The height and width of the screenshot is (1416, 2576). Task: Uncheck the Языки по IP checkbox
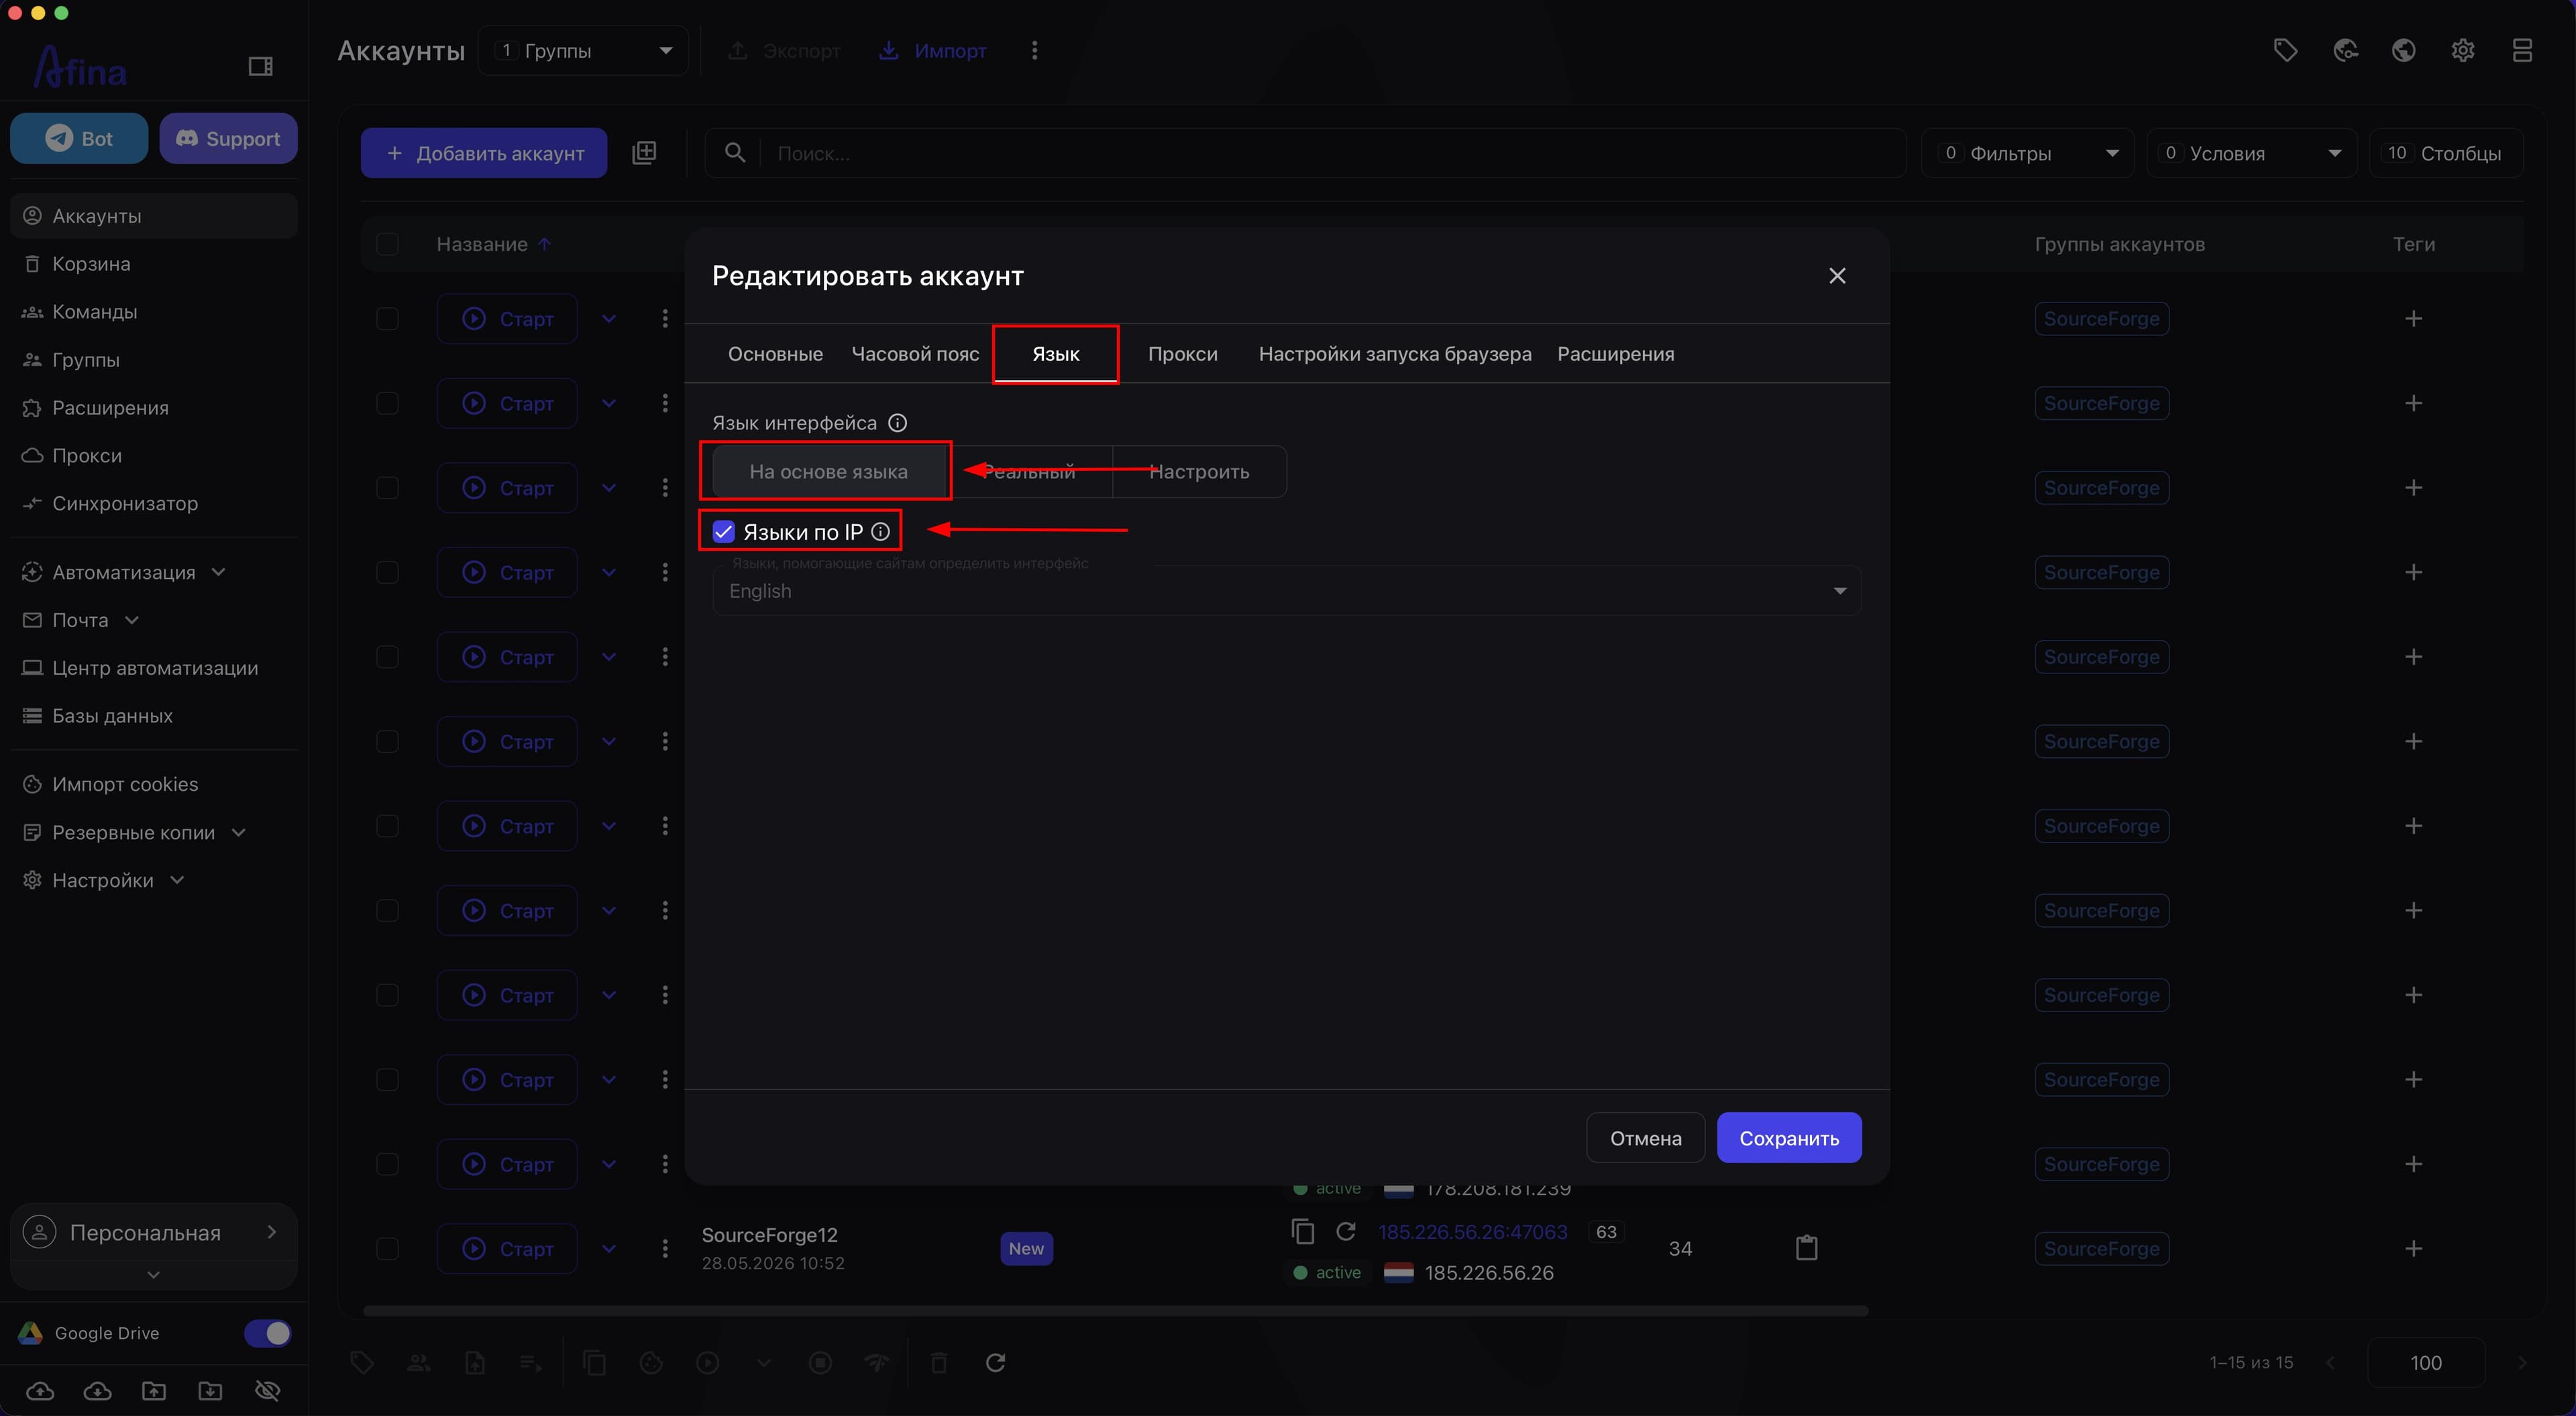(x=723, y=532)
